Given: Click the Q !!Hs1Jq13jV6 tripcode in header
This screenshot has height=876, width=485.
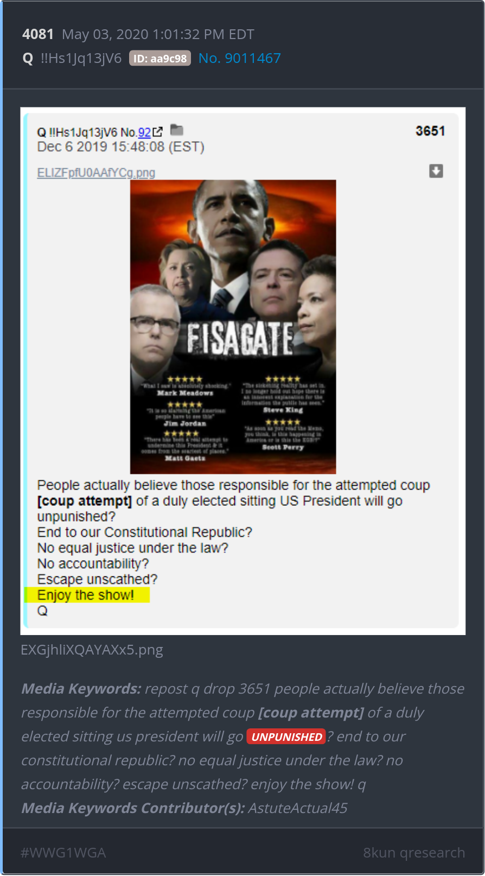Looking at the screenshot, I should (72, 58).
